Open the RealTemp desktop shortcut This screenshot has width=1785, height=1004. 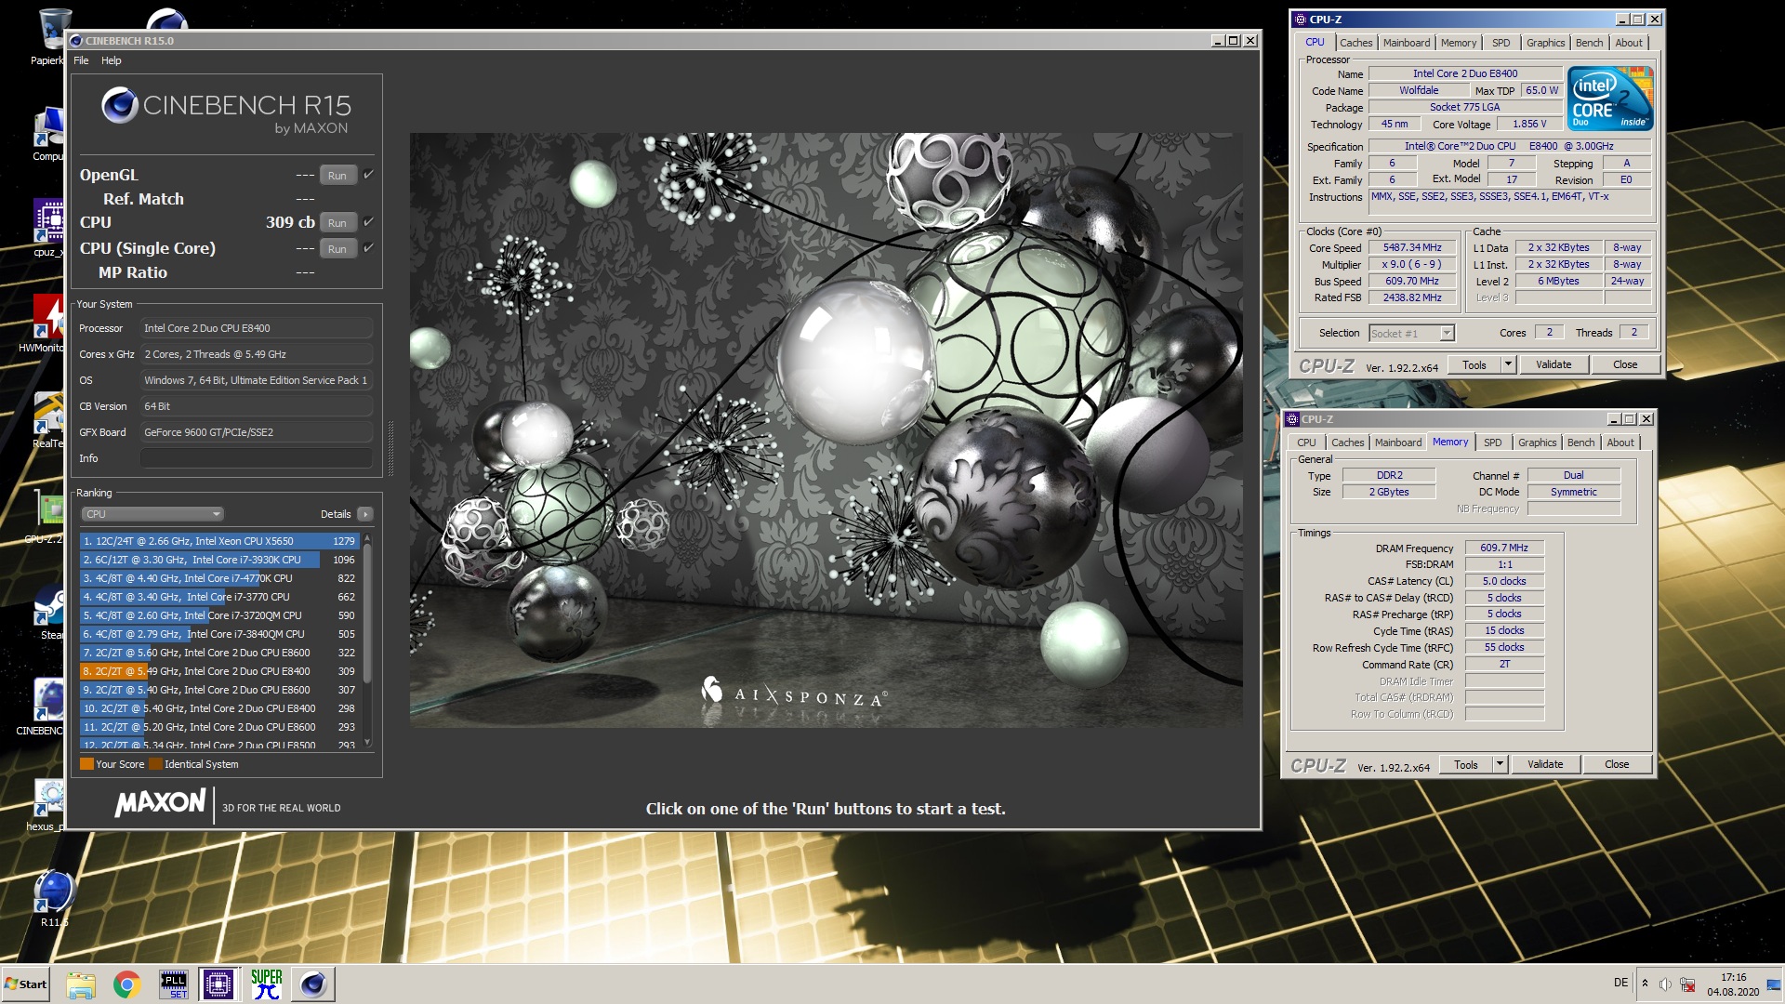pyautogui.click(x=48, y=419)
